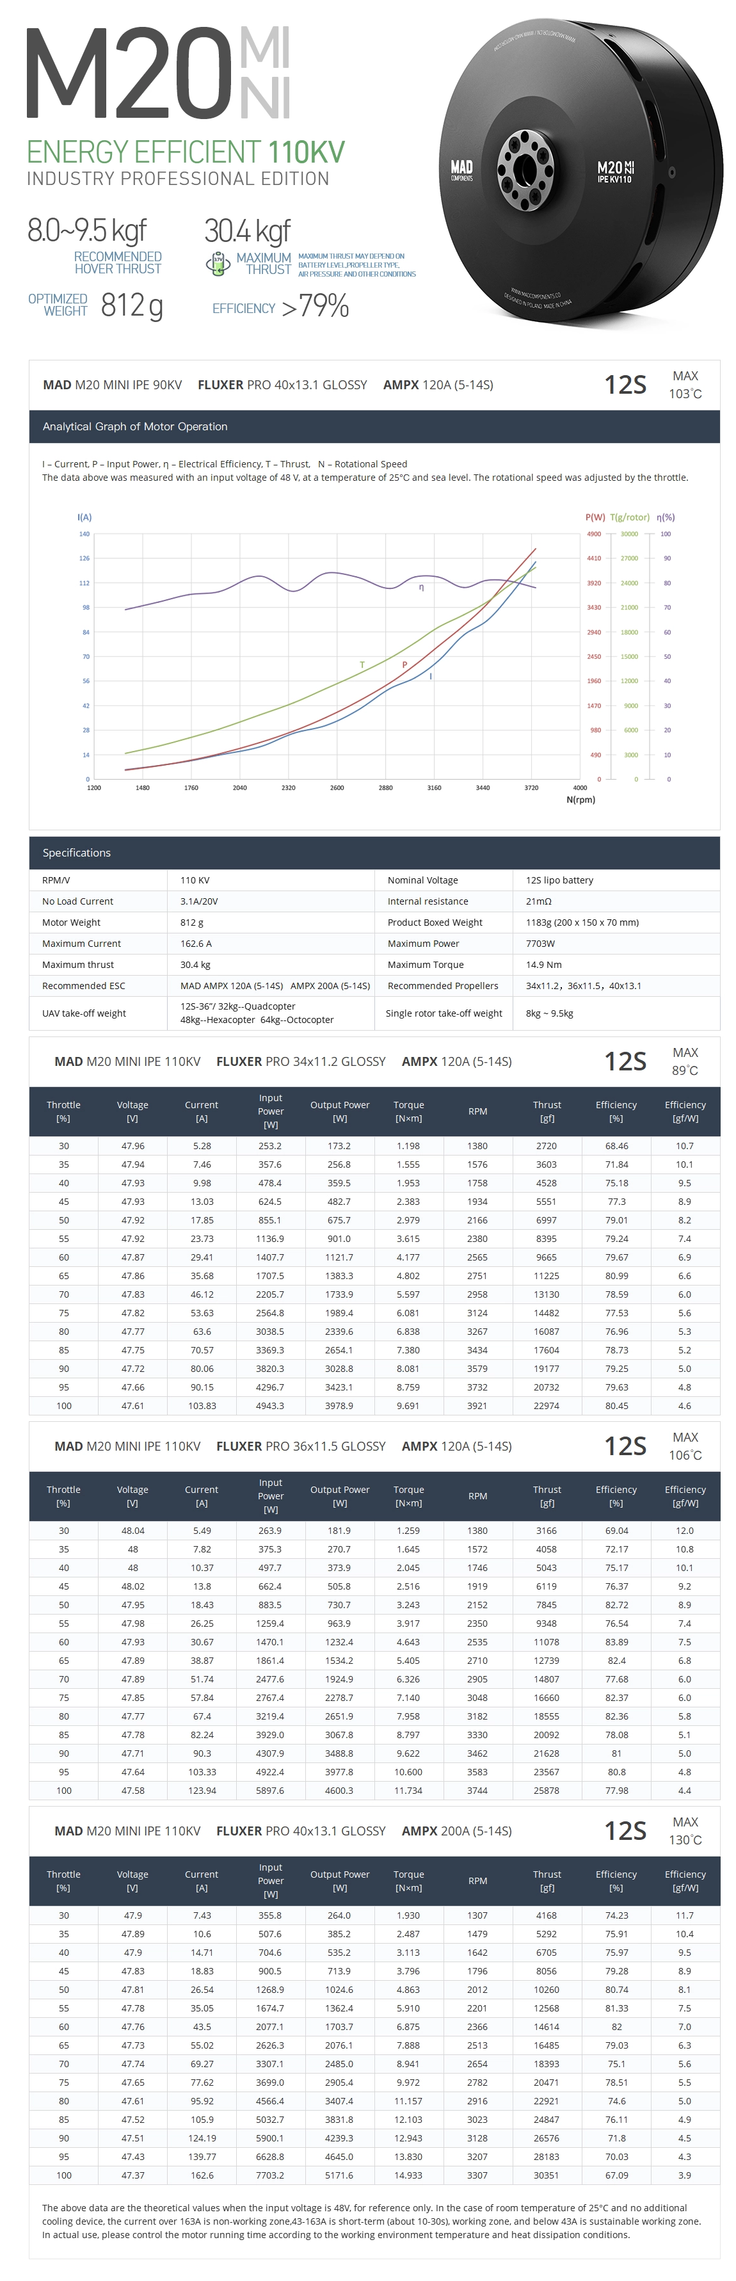This screenshot has height=2281, width=736.
Task: Select the Analytical Graph of Motor Operation header
Action: tap(134, 426)
